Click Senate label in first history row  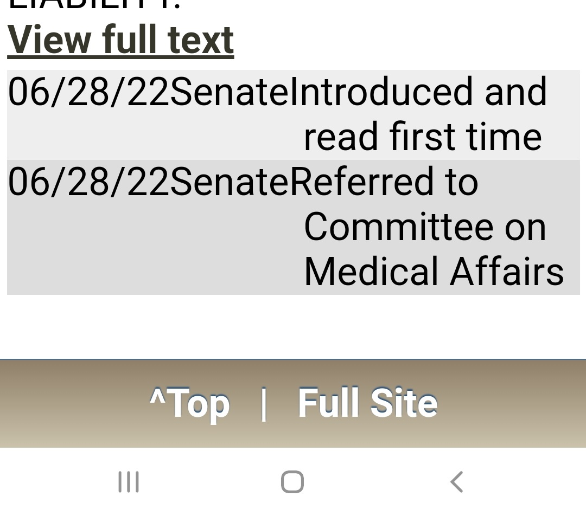click(230, 92)
